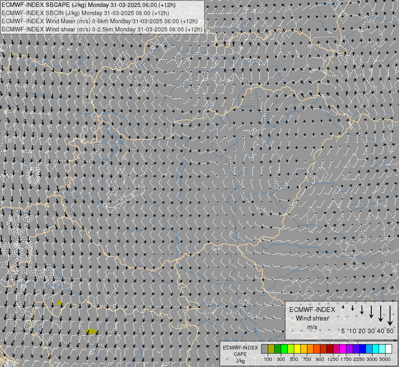Screen dimensions: 399x367
Task: Click the number 30 under the shear arrows
Action: [x=371, y=331]
